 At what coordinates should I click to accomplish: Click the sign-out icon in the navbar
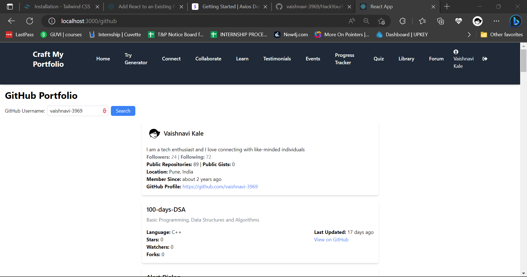(x=485, y=58)
